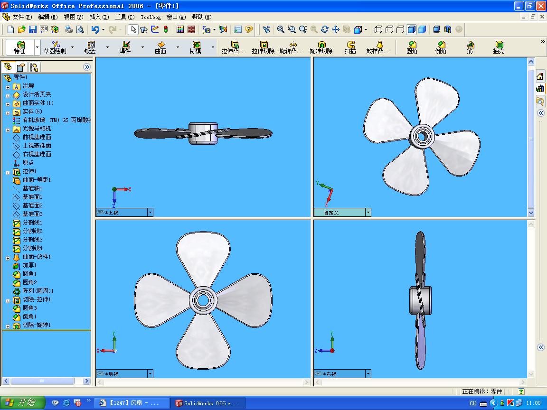Click the Open file folder icon
Image resolution: width=547 pixels, height=410 pixels.
(22, 29)
